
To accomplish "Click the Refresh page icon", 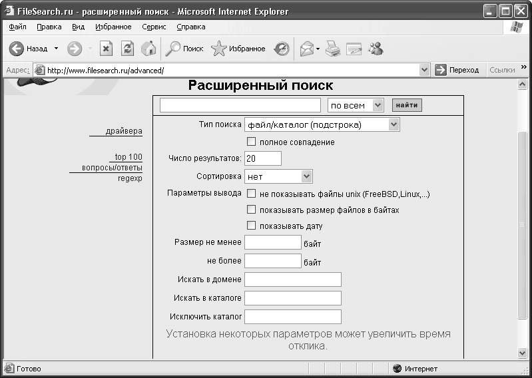I will point(127,49).
